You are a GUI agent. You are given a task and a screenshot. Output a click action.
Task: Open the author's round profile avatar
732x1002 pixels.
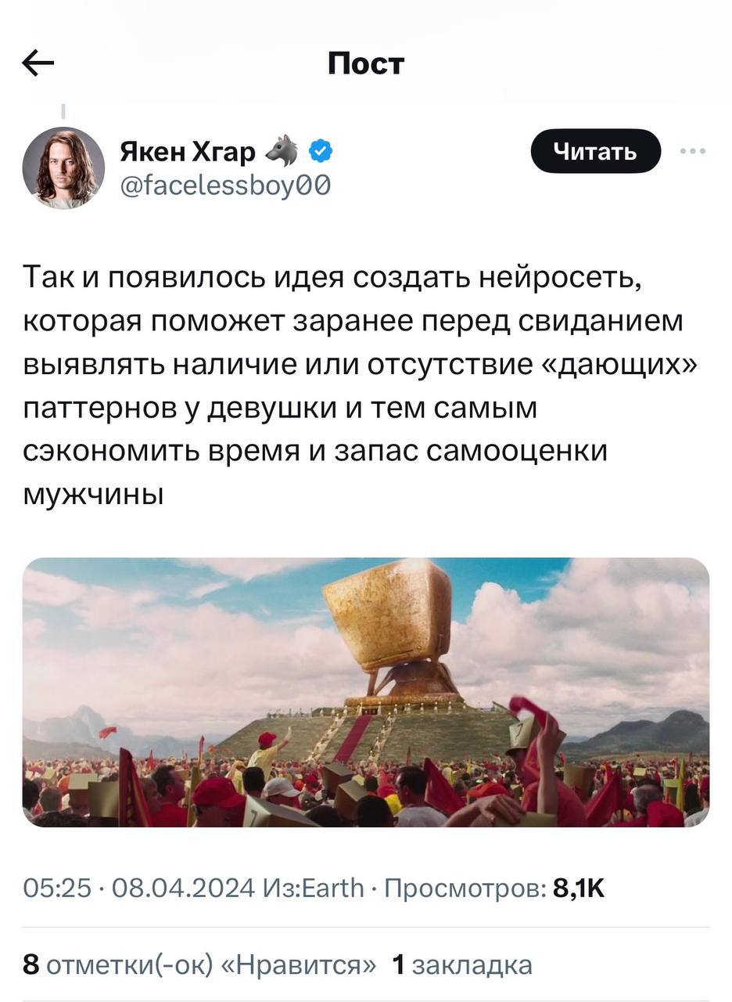[x=63, y=168]
